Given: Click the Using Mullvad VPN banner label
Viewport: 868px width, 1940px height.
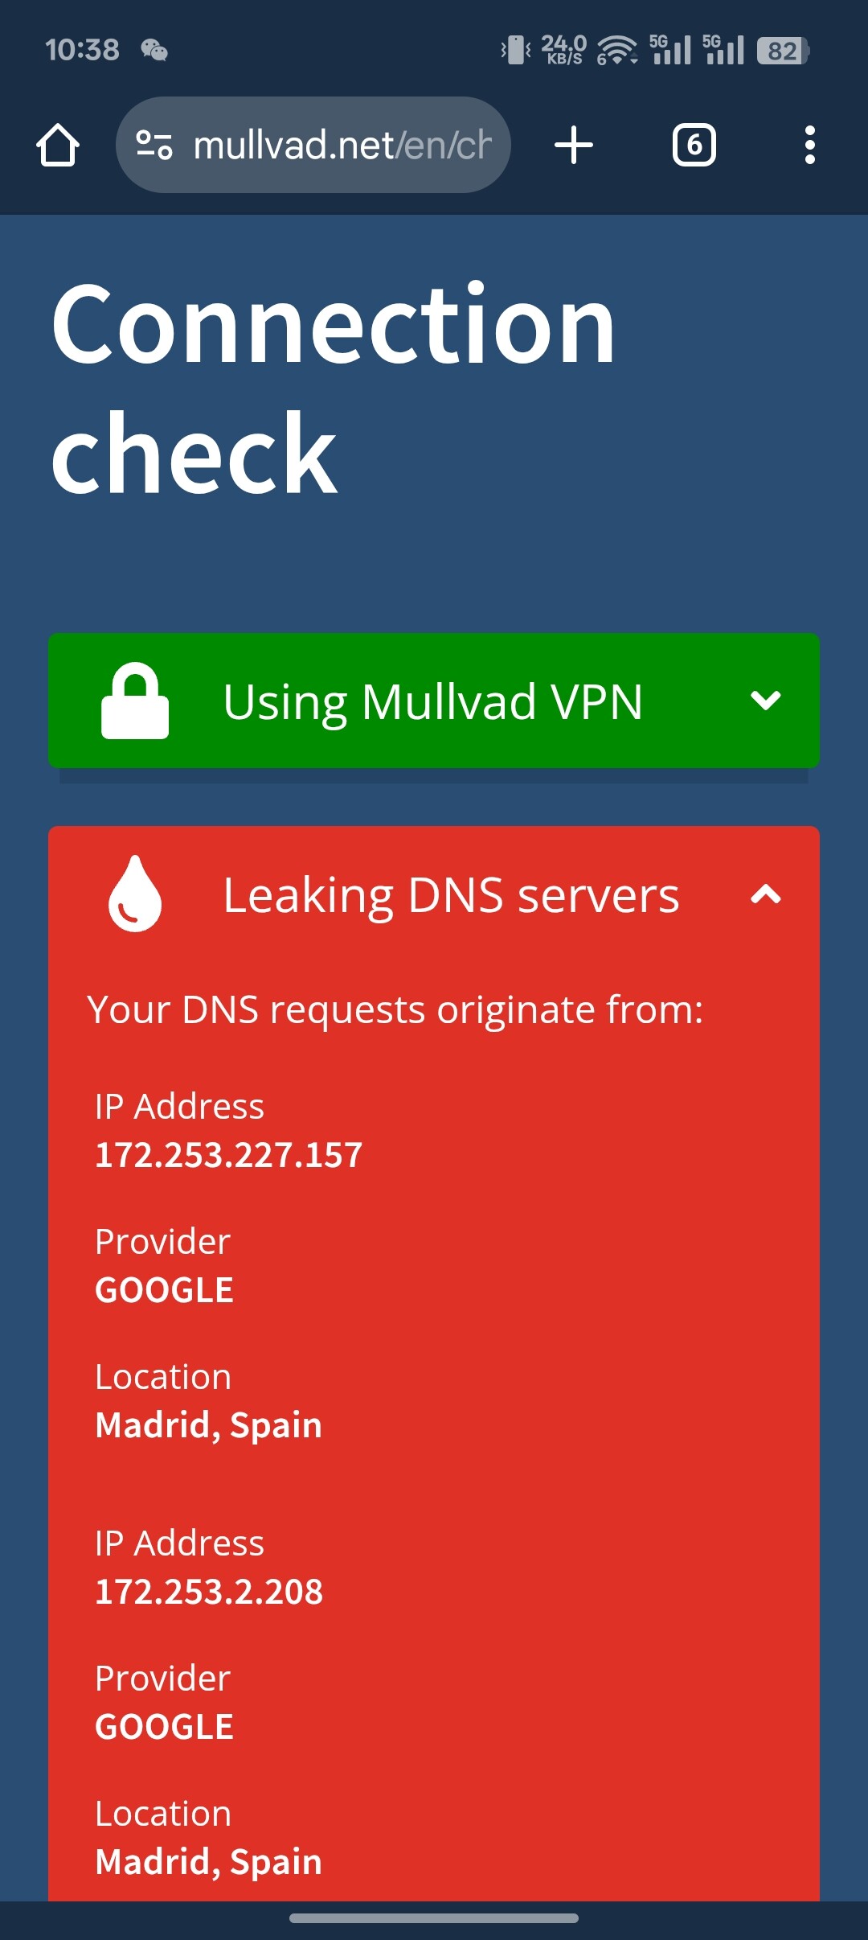Looking at the screenshot, I should (x=432, y=702).
